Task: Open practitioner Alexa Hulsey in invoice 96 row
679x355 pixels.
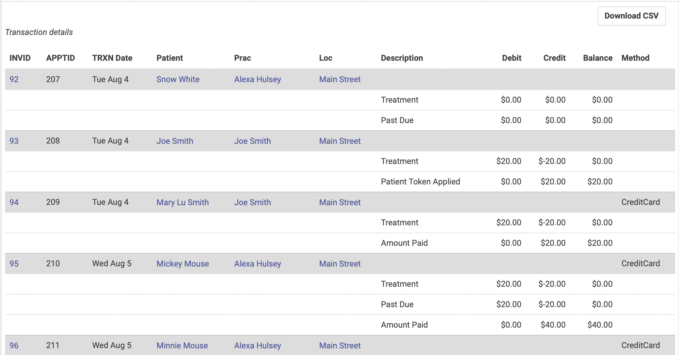Action: click(x=258, y=346)
